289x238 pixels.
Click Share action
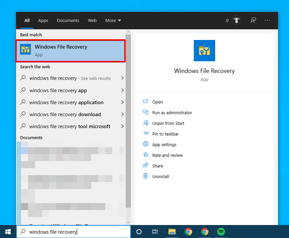tap(158, 166)
